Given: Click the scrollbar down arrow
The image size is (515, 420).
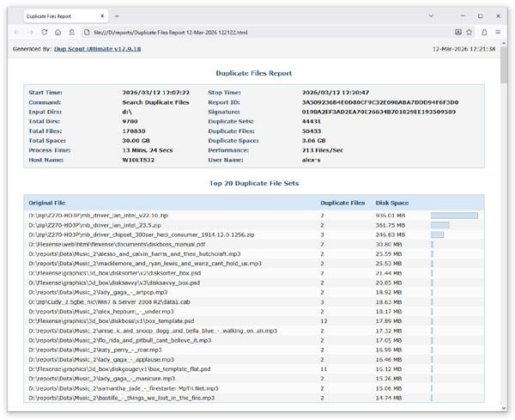Looking at the screenshot, I should [504, 408].
